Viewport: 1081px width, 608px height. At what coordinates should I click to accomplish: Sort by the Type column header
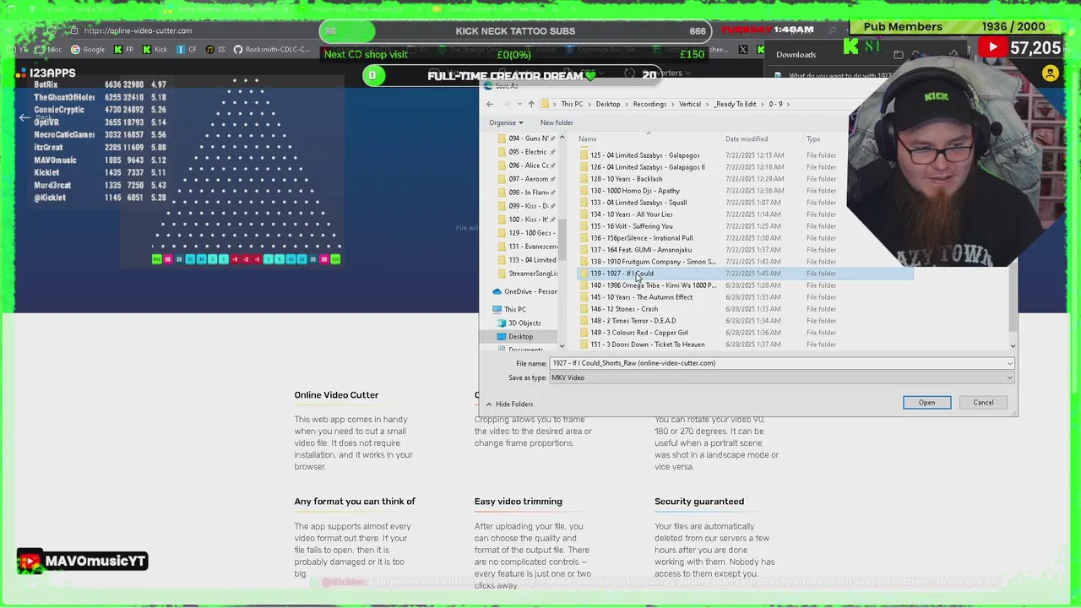[x=813, y=139]
